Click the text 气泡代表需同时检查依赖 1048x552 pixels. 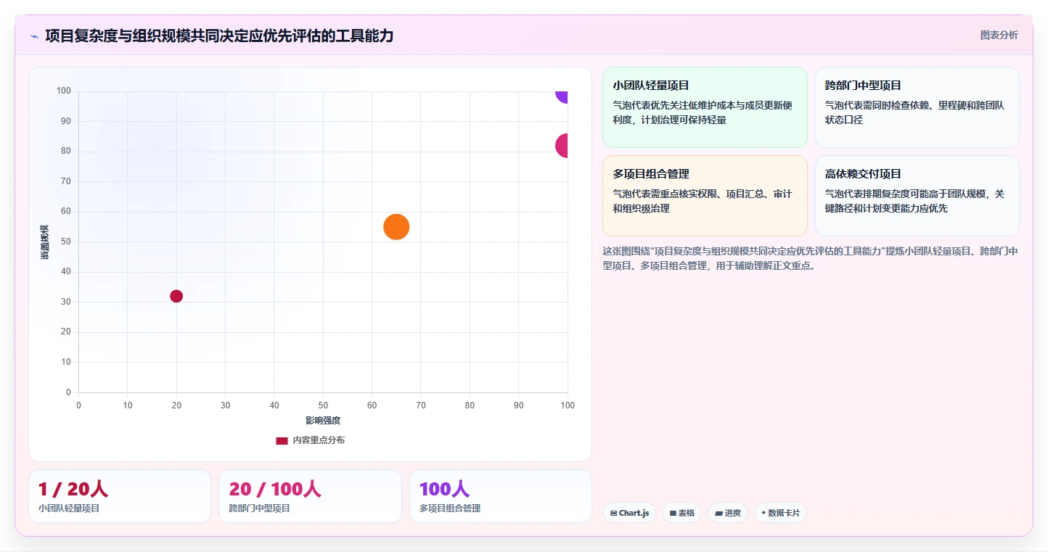(x=914, y=112)
